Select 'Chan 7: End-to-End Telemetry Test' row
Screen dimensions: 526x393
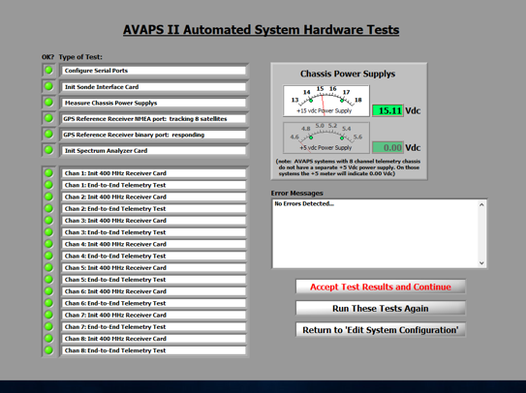(153, 326)
